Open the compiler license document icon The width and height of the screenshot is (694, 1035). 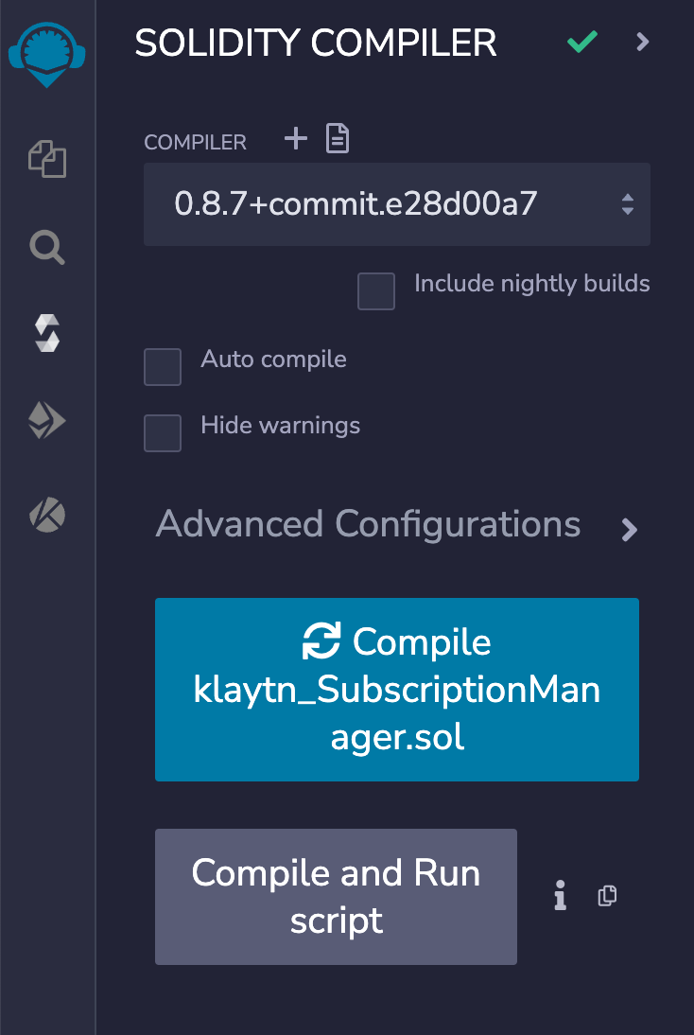tap(338, 139)
